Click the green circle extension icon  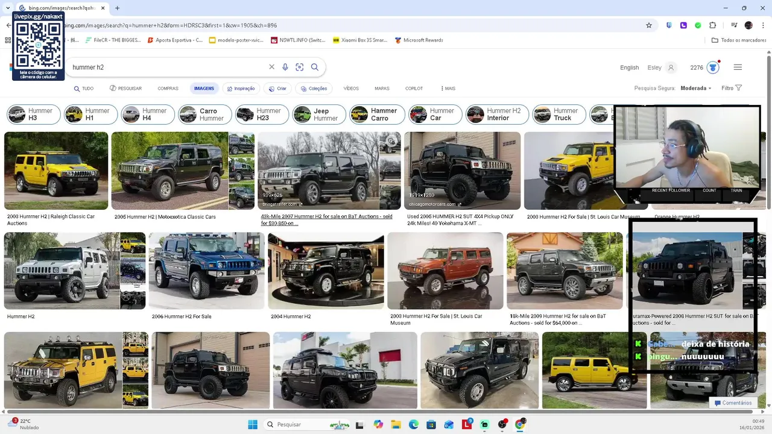(698, 25)
